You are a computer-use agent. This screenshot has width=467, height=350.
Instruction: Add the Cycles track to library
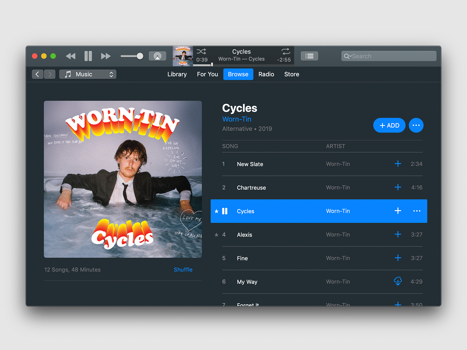pos(398,211)
